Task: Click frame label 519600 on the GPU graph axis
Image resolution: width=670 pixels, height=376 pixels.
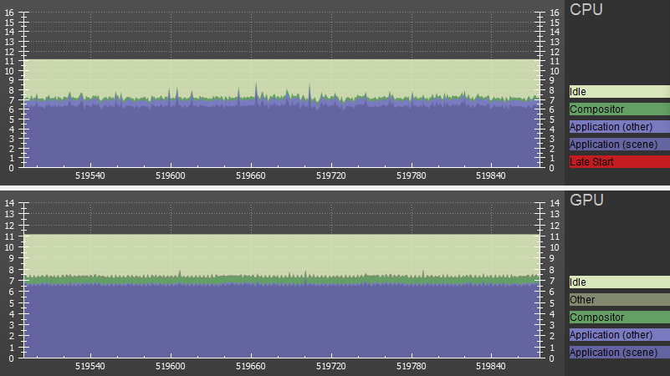Action: point(171,367)
